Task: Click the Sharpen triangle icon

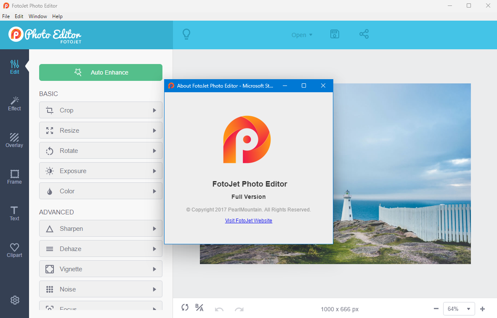Action: (50, 229)
